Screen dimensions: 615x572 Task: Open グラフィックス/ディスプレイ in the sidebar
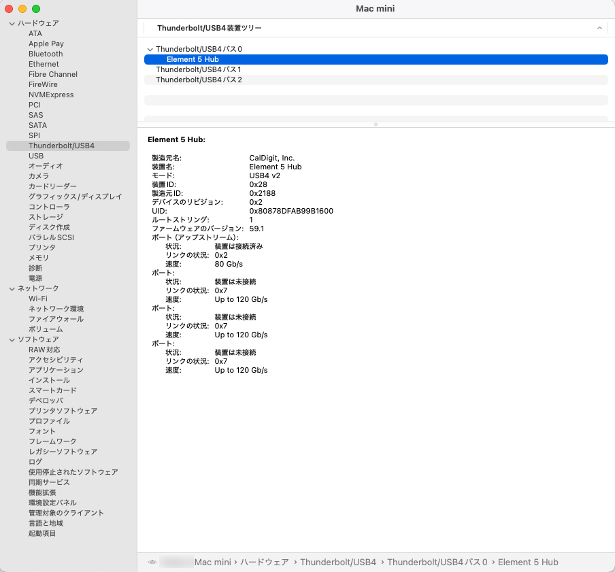pos(76,197)
